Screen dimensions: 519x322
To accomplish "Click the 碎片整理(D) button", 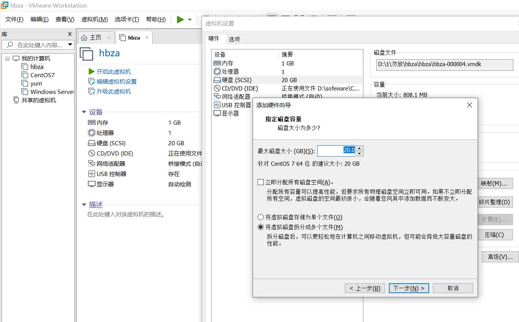I will (x=494, y=202).
